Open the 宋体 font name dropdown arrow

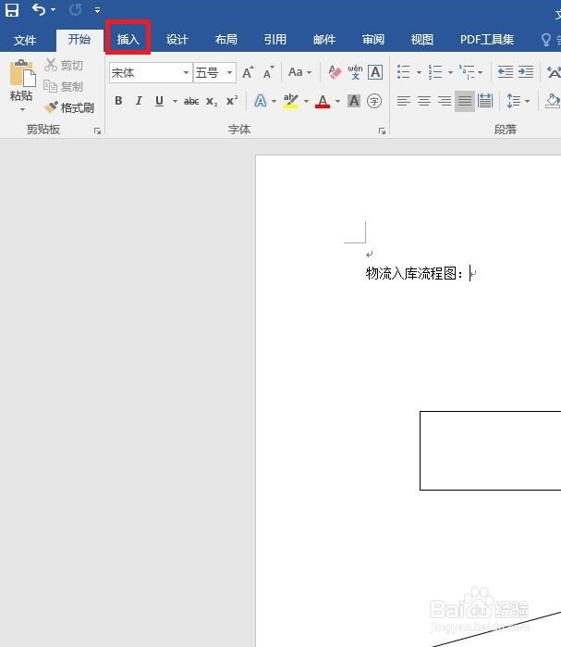pyautogui.click(x=186, y=73)
